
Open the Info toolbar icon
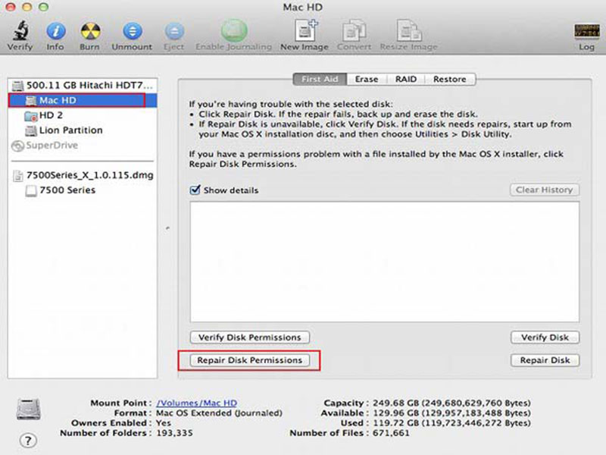coord(55,33)
